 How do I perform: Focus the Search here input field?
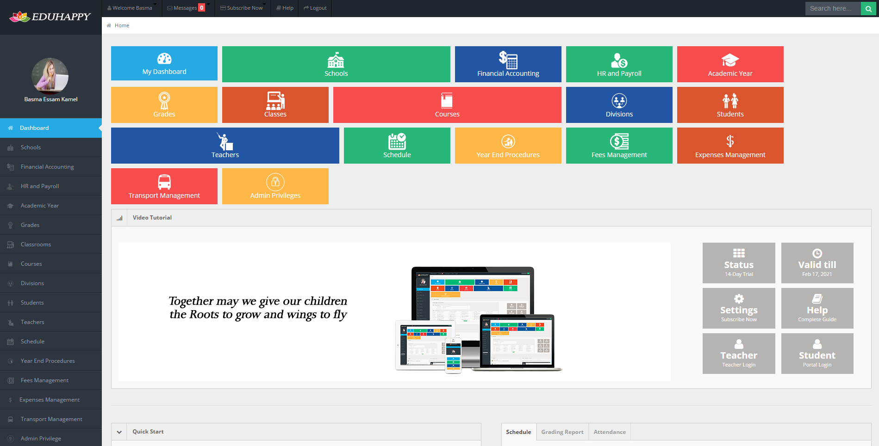(x=833, y=8)
